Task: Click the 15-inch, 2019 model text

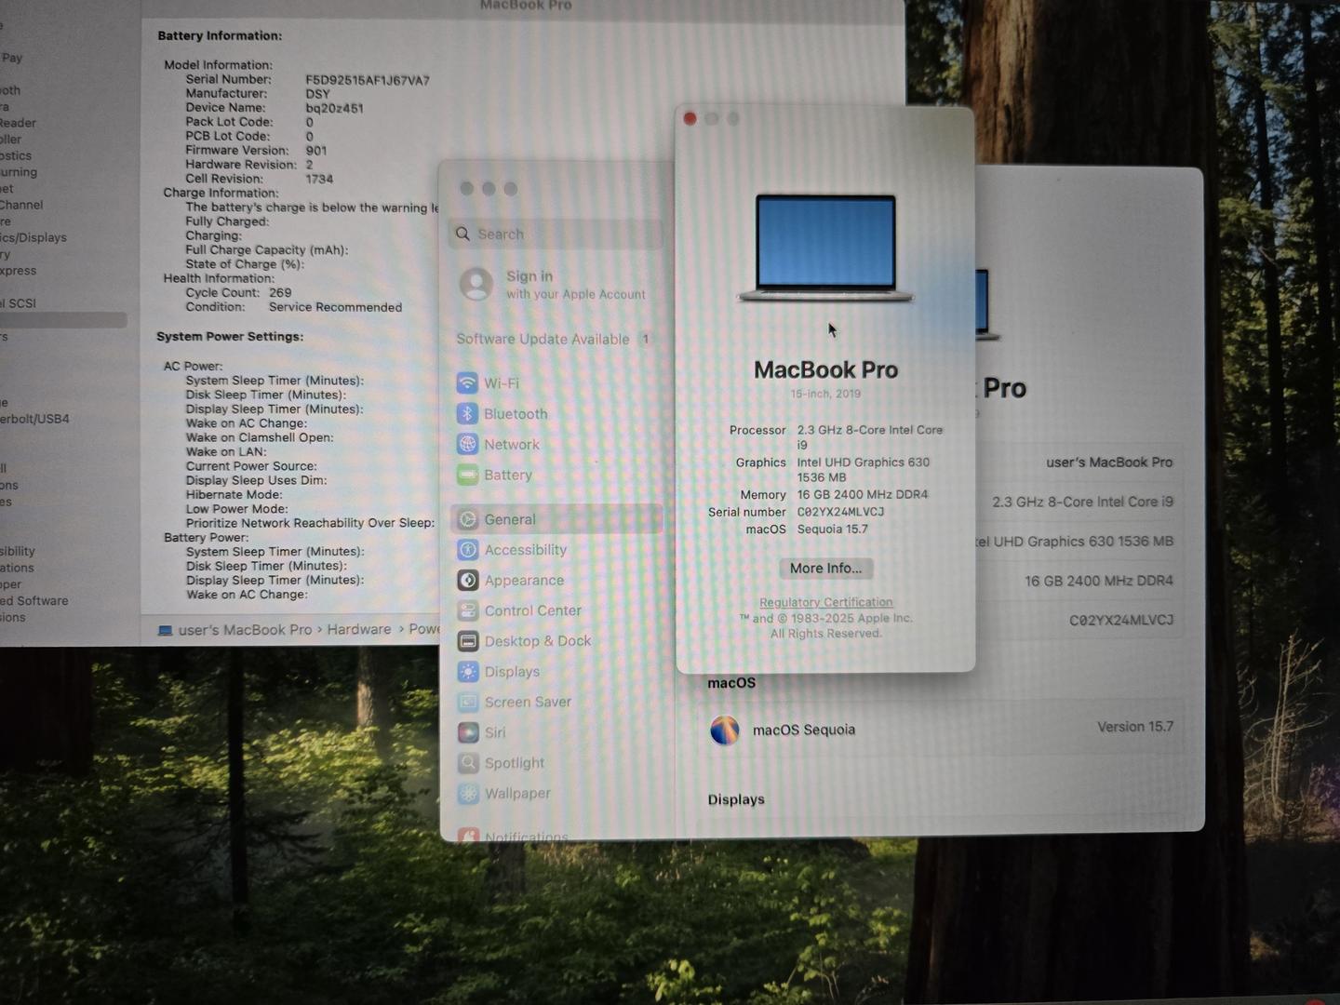Action: tap(825, 394)
